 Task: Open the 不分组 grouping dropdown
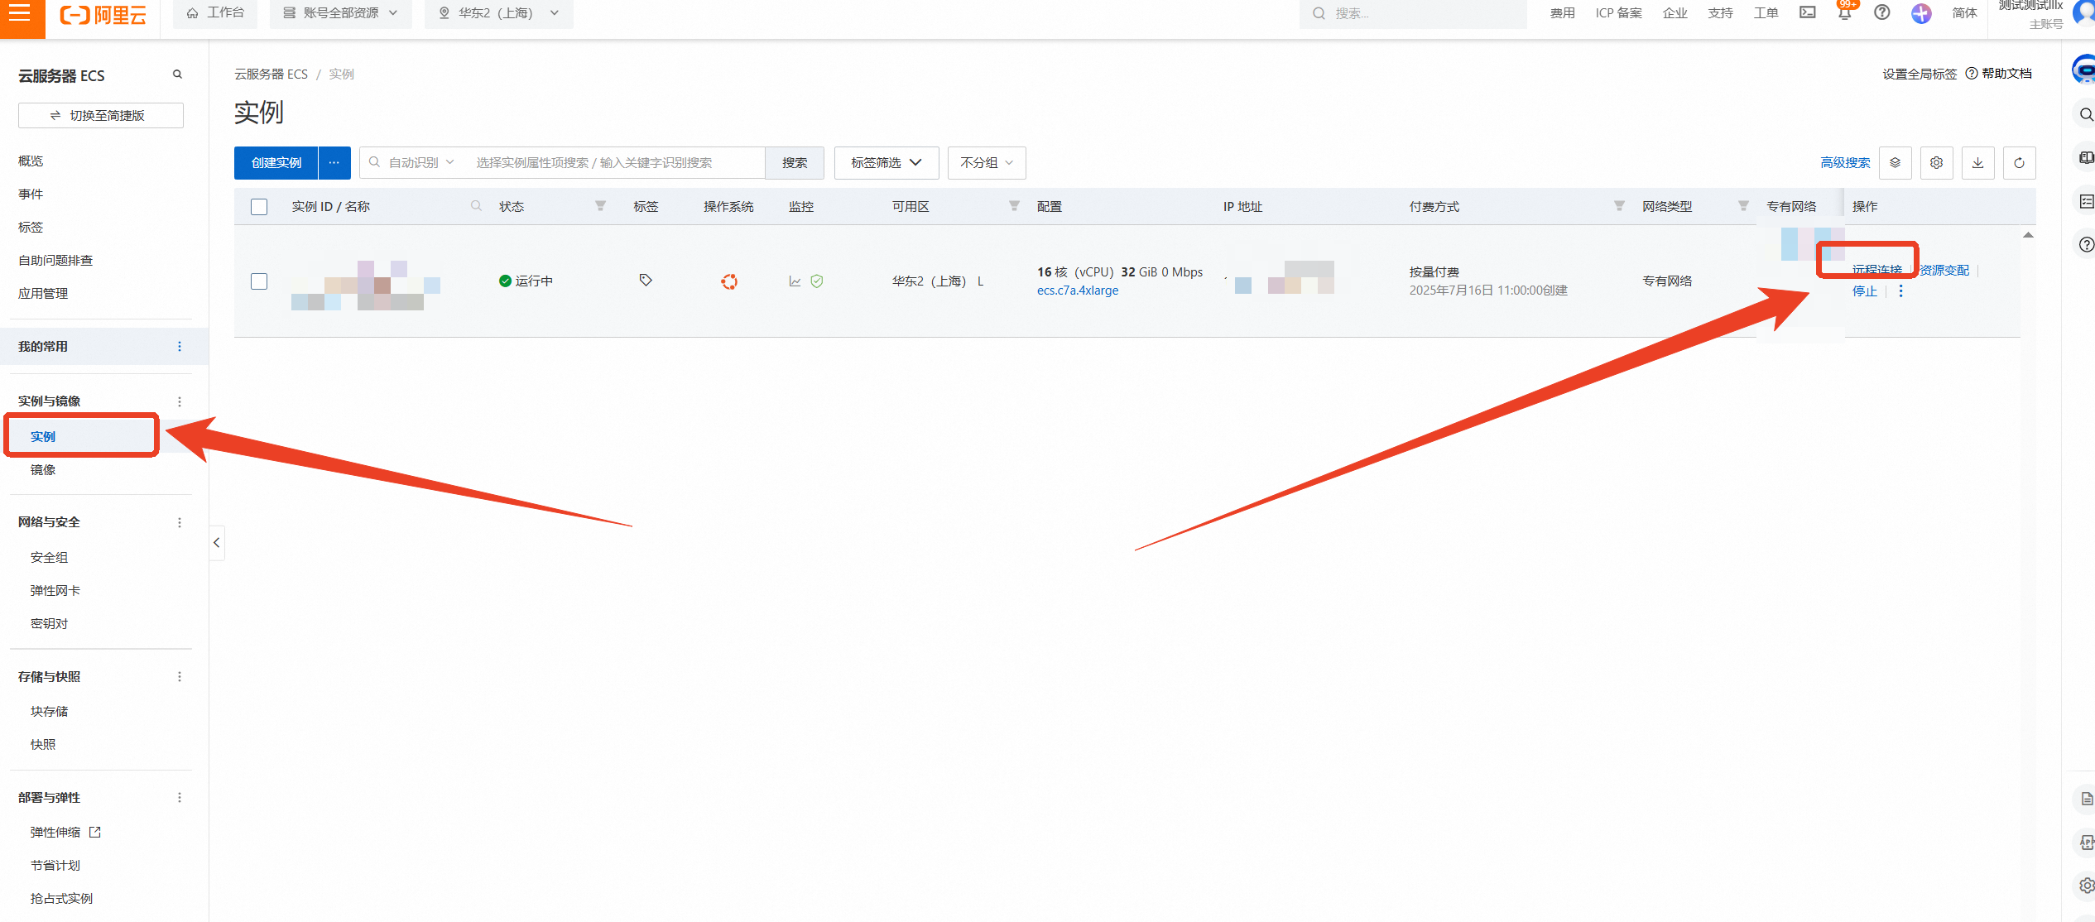click(986, 163)
